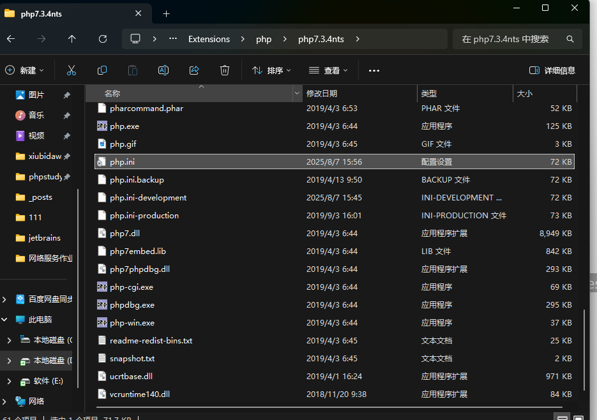
Task: Open the jetbrains folder in sidebar
Action: point(45,237)
